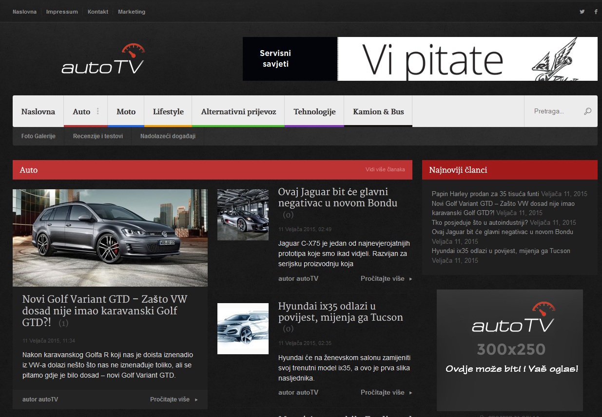Select Naslovna in the main menu
602x417 pixels.
tap(38, 111)
